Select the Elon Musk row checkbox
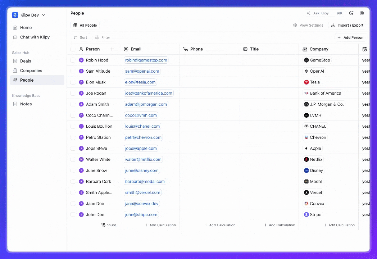 (73, 82)
